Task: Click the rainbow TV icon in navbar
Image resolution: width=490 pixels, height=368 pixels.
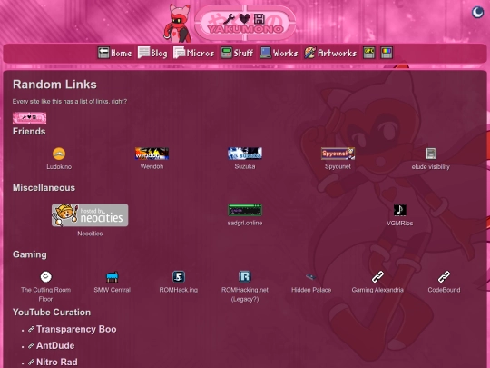Action: click(387, 53)
